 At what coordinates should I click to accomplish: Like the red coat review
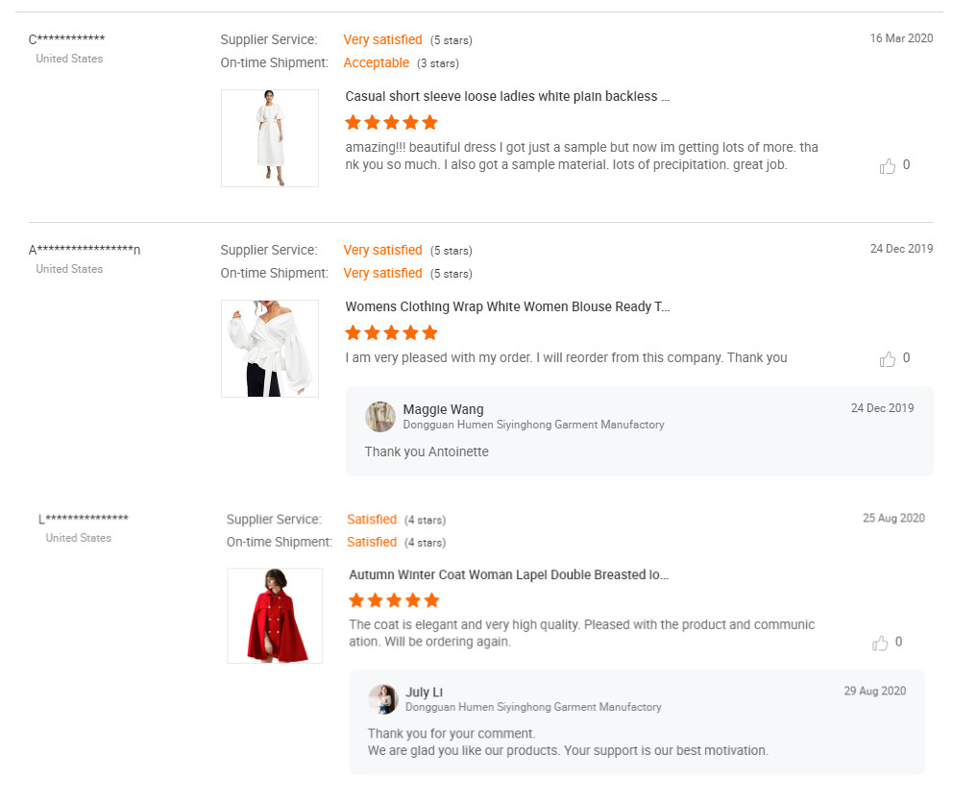[x=880, y=643]
